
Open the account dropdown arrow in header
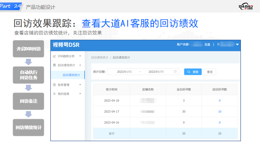point(237,44)
